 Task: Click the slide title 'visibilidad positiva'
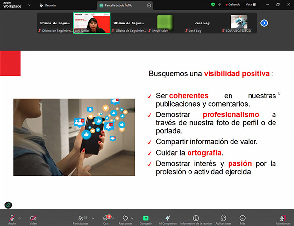[237, 74]
